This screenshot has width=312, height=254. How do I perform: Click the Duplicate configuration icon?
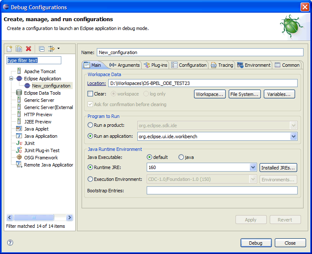point(19,49)
